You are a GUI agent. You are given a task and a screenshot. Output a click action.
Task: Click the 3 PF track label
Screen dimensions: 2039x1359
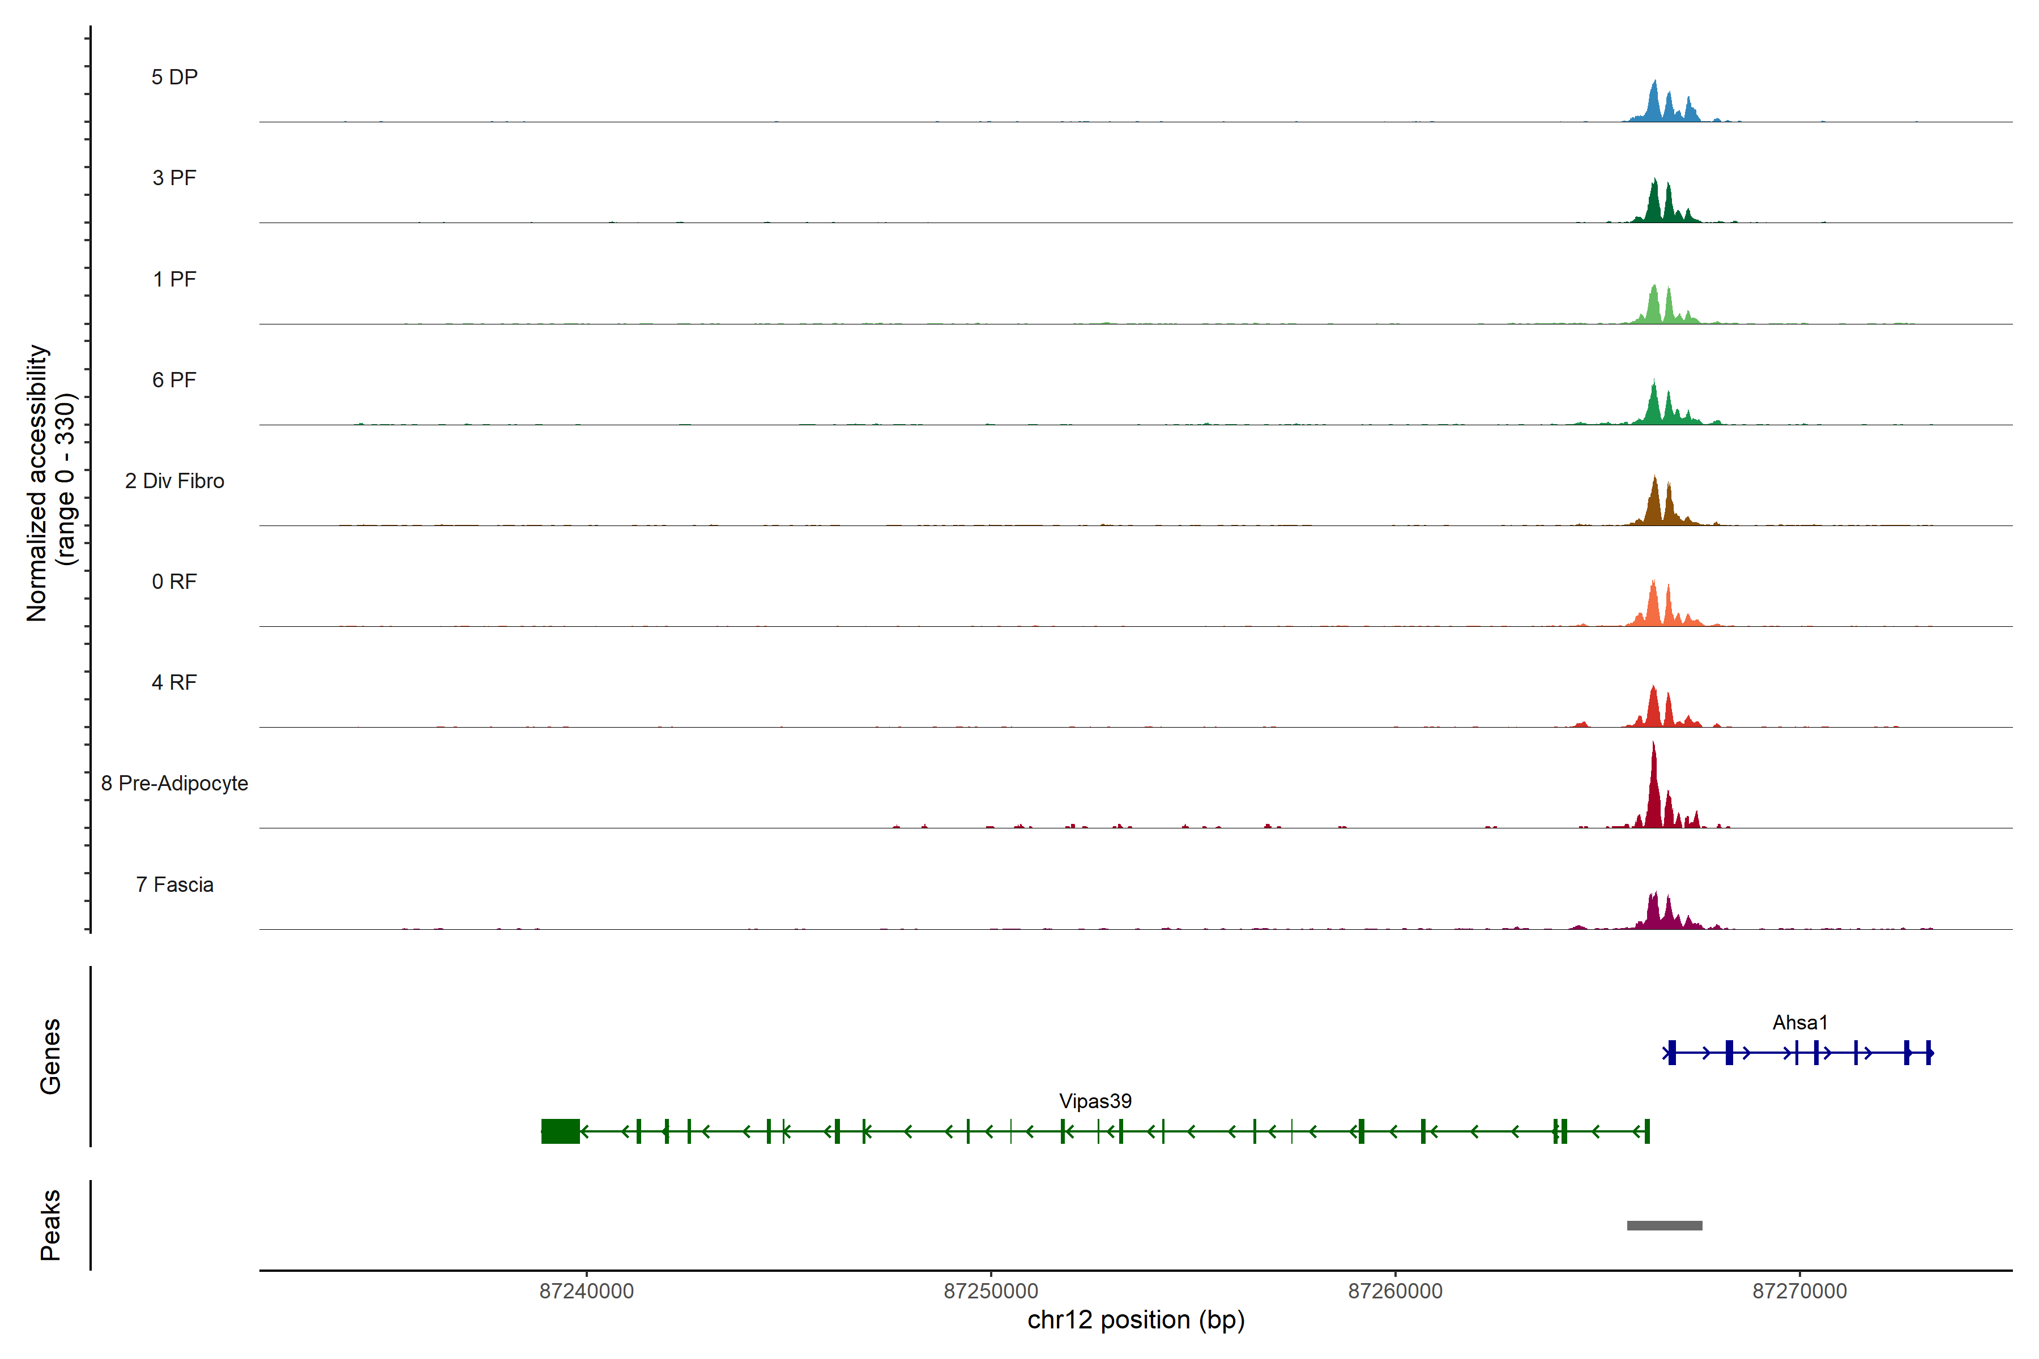(174, 178)
